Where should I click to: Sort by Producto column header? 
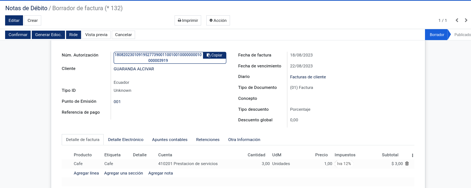click(x=83, y=155)
